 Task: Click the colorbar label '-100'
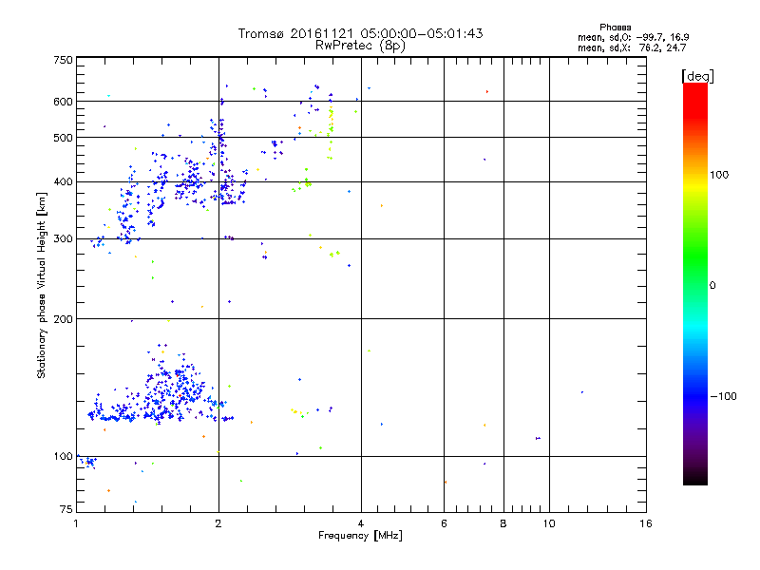click(723, 396)
